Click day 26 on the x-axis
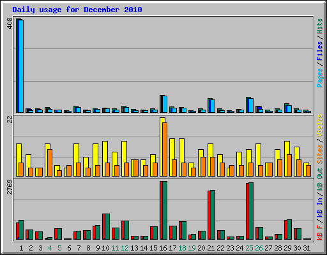 click(x=259, y=248)
